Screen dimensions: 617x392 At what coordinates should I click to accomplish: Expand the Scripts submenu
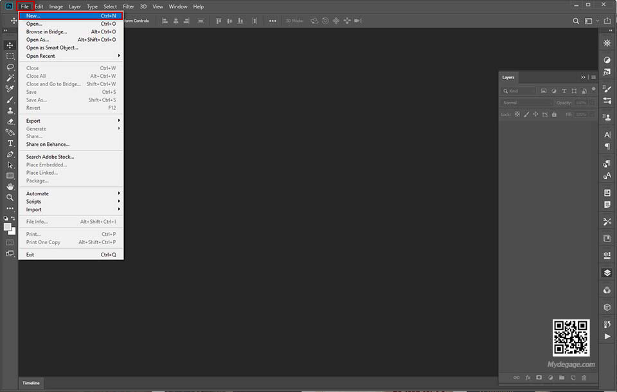(x=71, y=202)
